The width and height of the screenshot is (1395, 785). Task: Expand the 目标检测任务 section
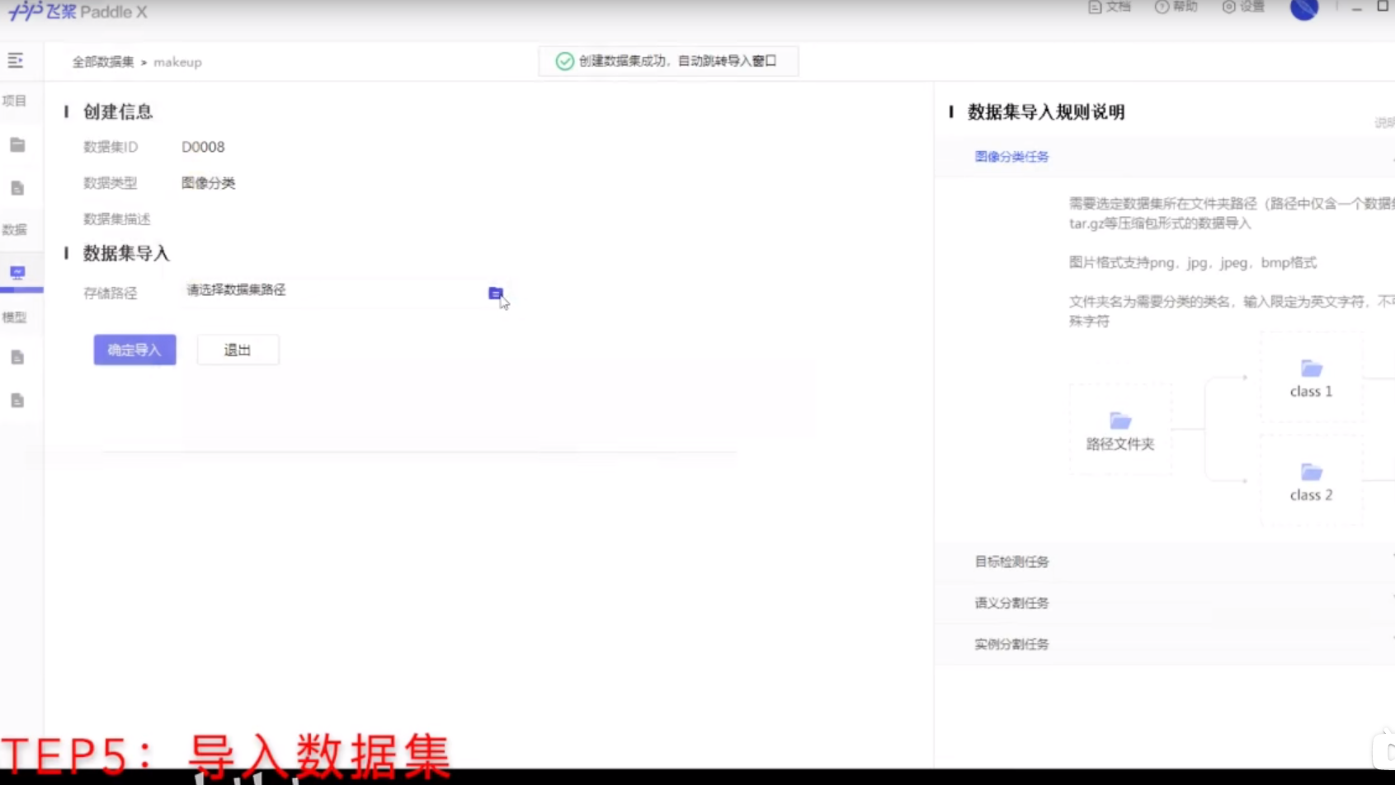1011,562
